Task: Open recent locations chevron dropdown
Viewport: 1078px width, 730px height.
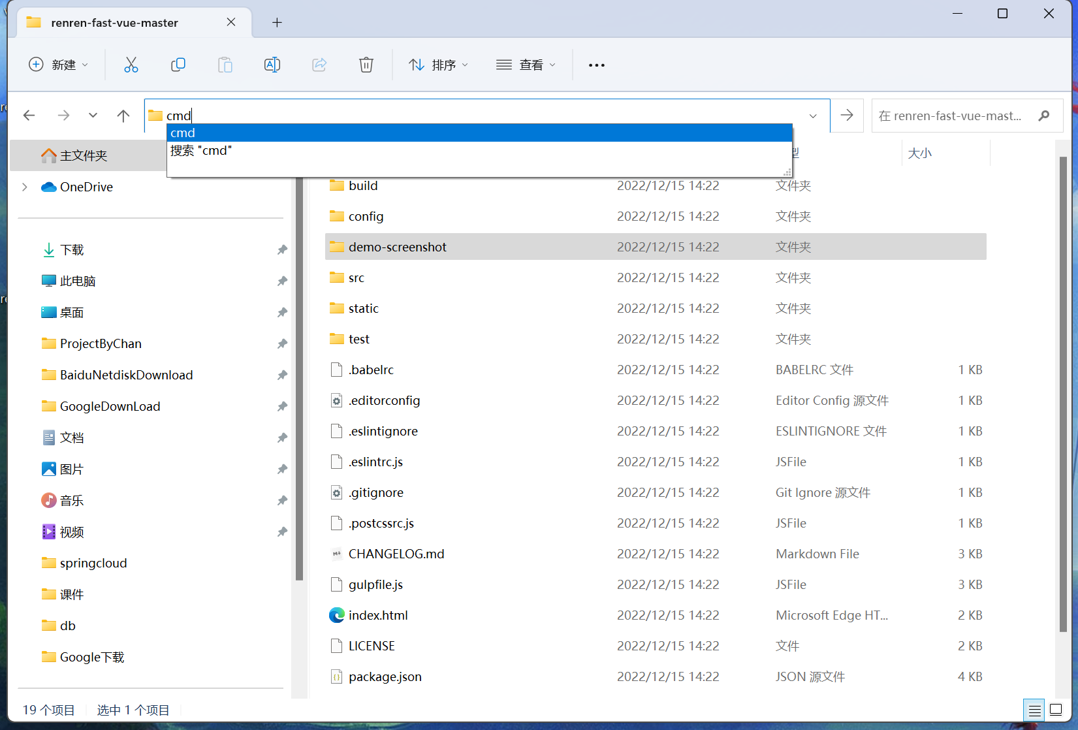Action: tap(93, 116)
